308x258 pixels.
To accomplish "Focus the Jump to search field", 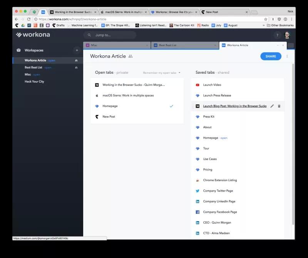I will [x=110, y=35].
